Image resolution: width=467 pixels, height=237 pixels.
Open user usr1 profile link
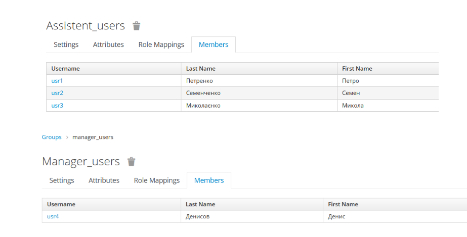[57, 81]
